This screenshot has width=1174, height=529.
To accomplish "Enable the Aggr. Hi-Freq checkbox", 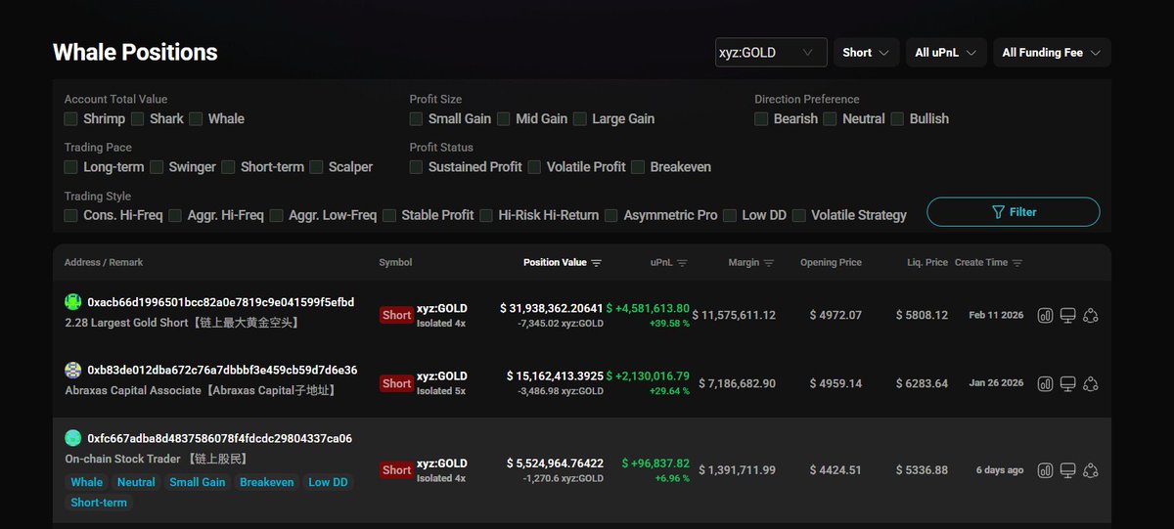I will pyautogui.click(x=175, y=215).
